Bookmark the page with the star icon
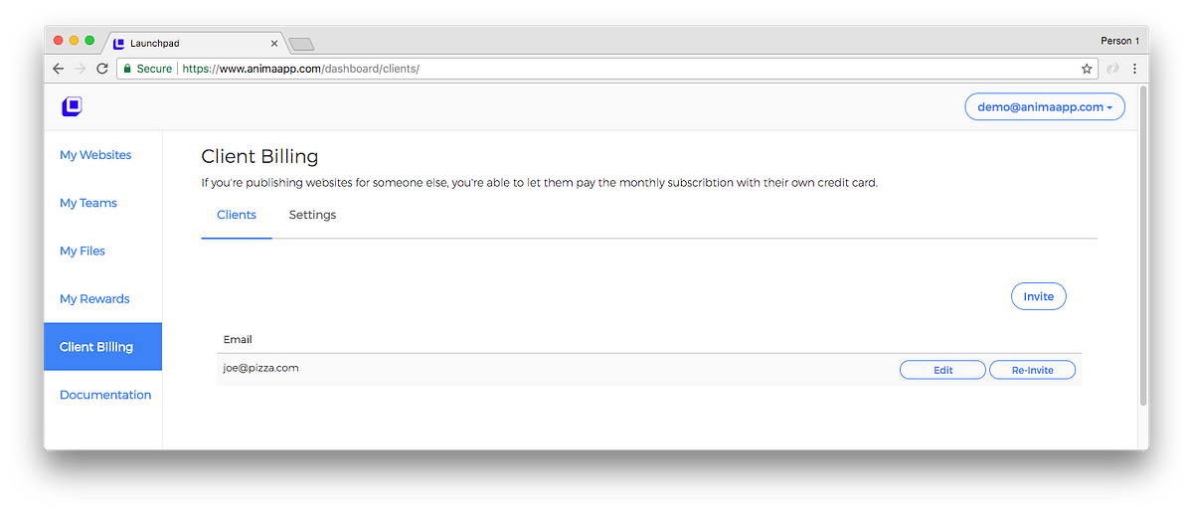The height and width of the screenshot is (513, 1193). click(x=1087, y=69)
